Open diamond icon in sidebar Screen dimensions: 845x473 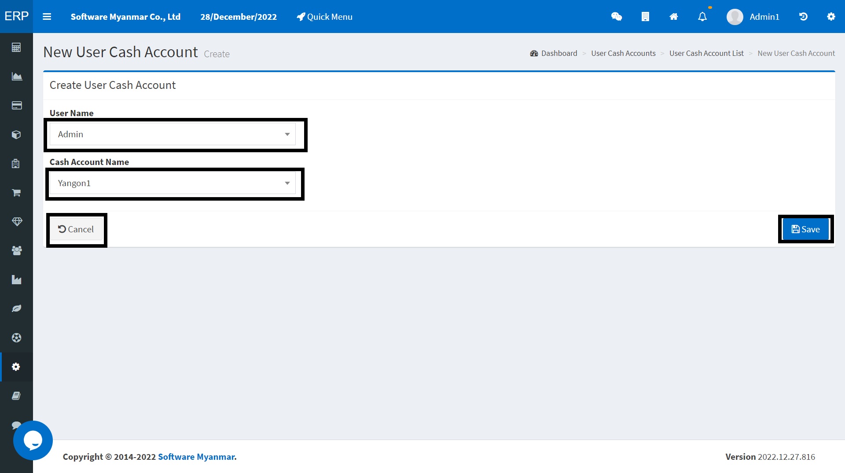(x=16, y=222)
